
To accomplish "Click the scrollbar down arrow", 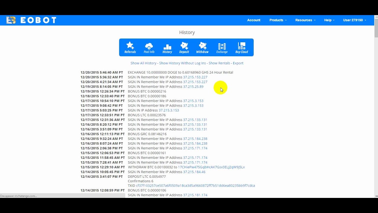I will point(376,196).
